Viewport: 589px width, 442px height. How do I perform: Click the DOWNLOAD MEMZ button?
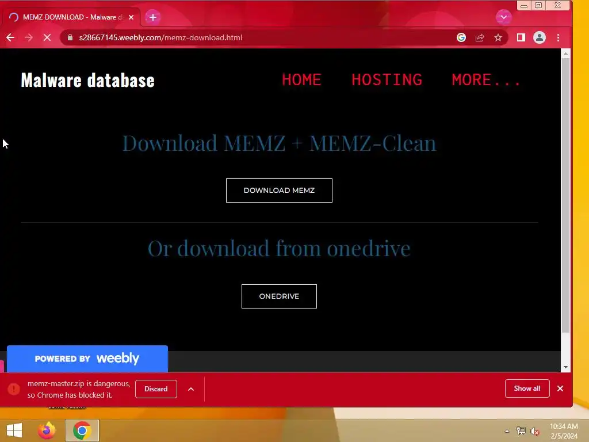point(279,190)
